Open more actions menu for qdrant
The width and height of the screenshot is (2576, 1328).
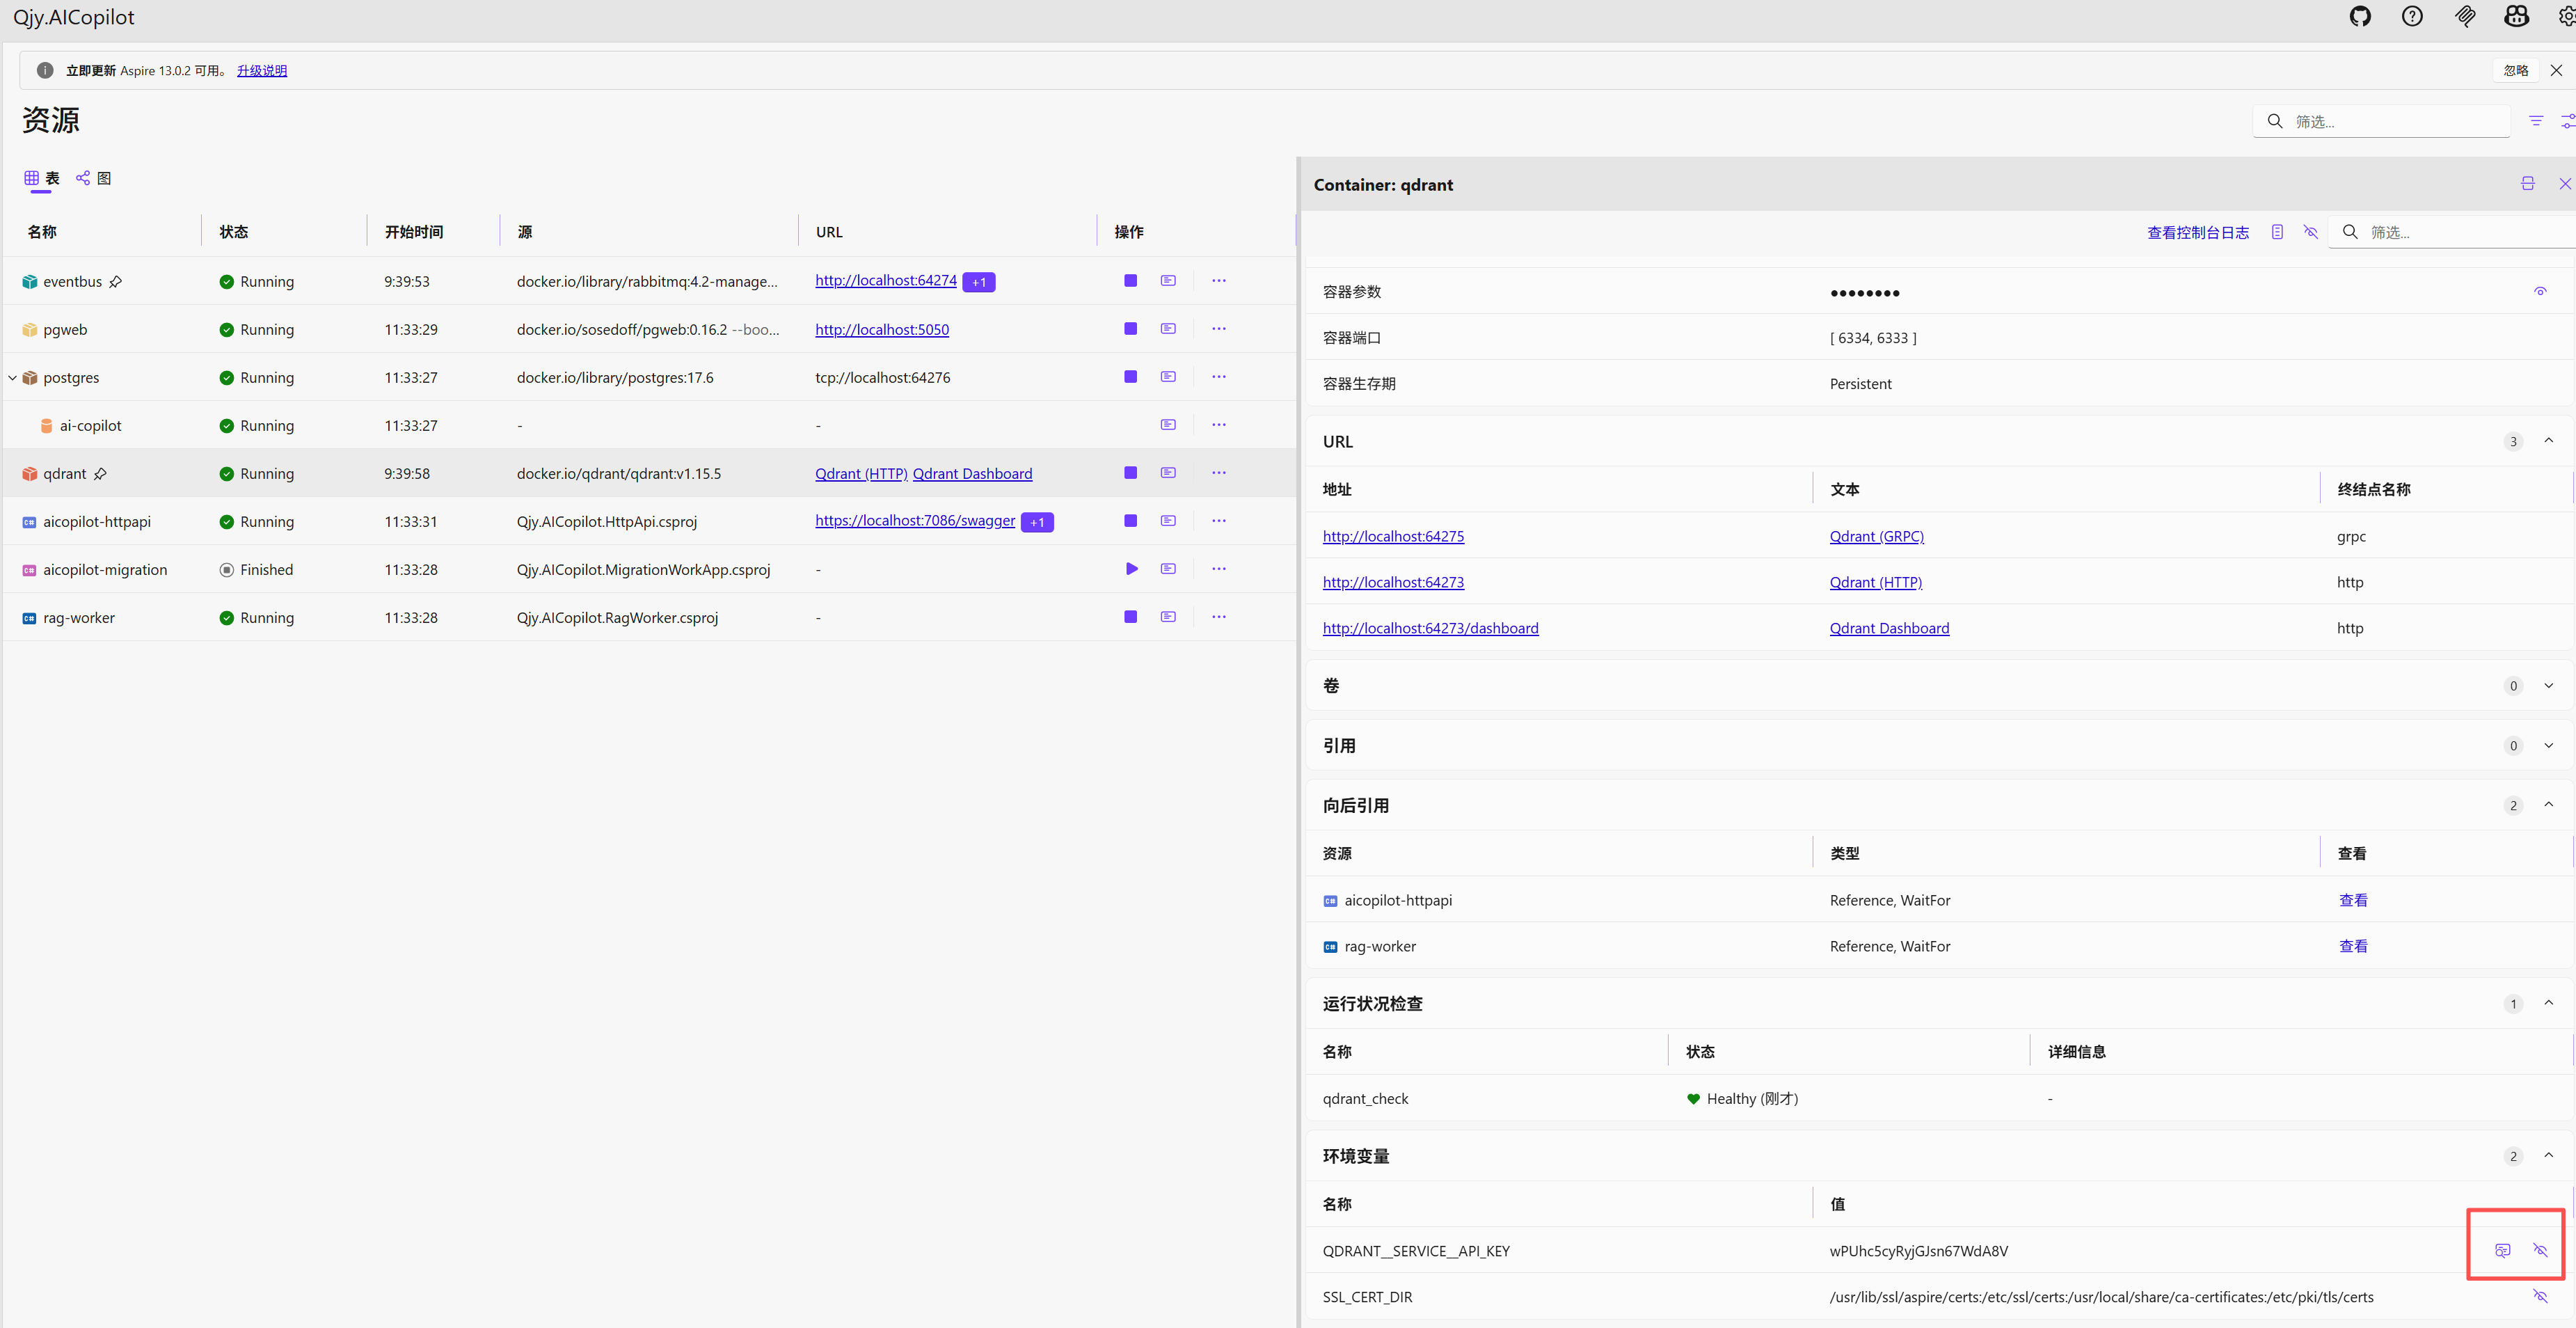coord(1218,473)
